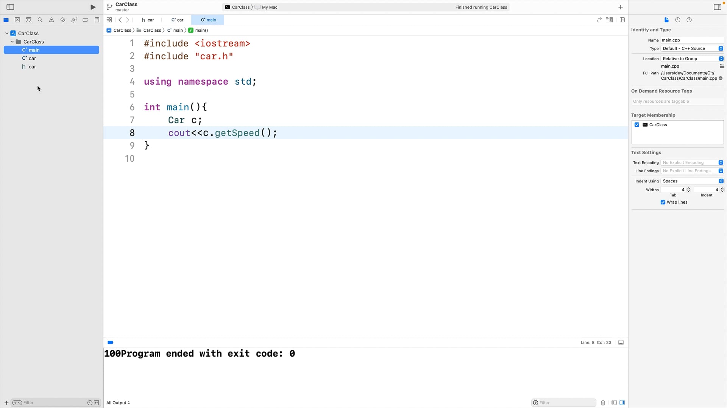Select car.h header in navigator
The height and width of the screenshot is (408, 727).
[51, 66]
